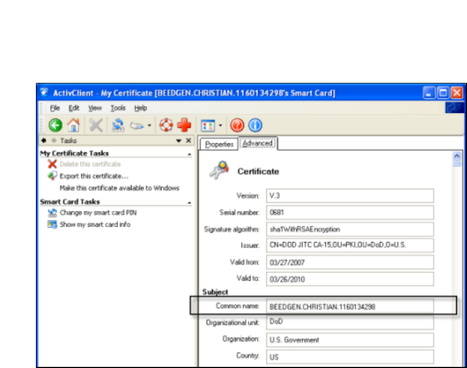Screen dimensions: 467x368
Task: Click the Serial number field 0681
Action: tap(350, 212)
